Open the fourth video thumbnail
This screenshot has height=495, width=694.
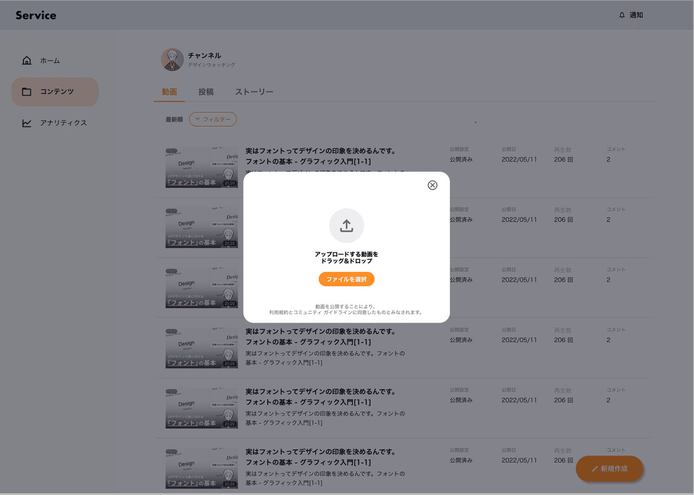[x=201, y=347]
